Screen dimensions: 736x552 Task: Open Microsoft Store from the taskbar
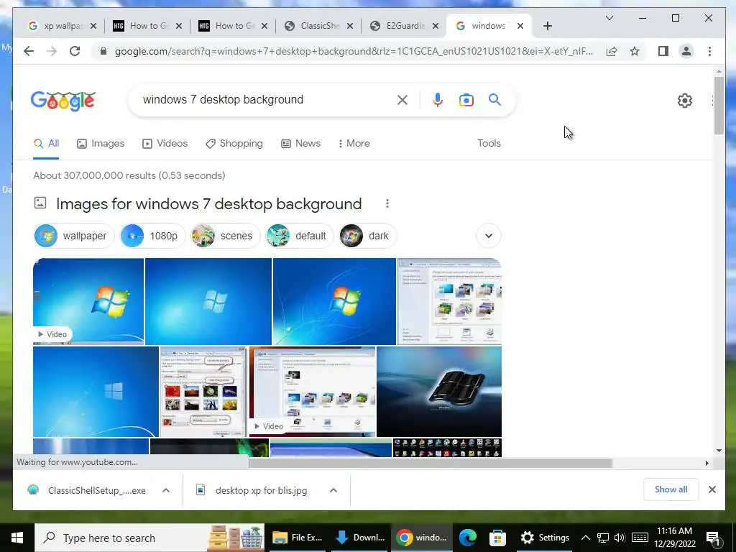click(497, 538)
